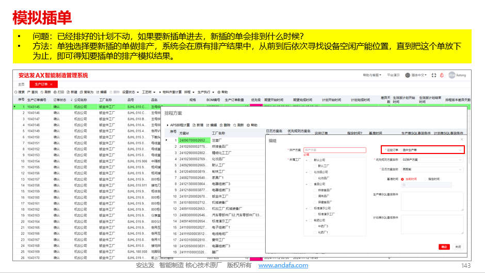Click the 打印 print icon in the toolbar
The image size is (485, 273).
[55, 92]
